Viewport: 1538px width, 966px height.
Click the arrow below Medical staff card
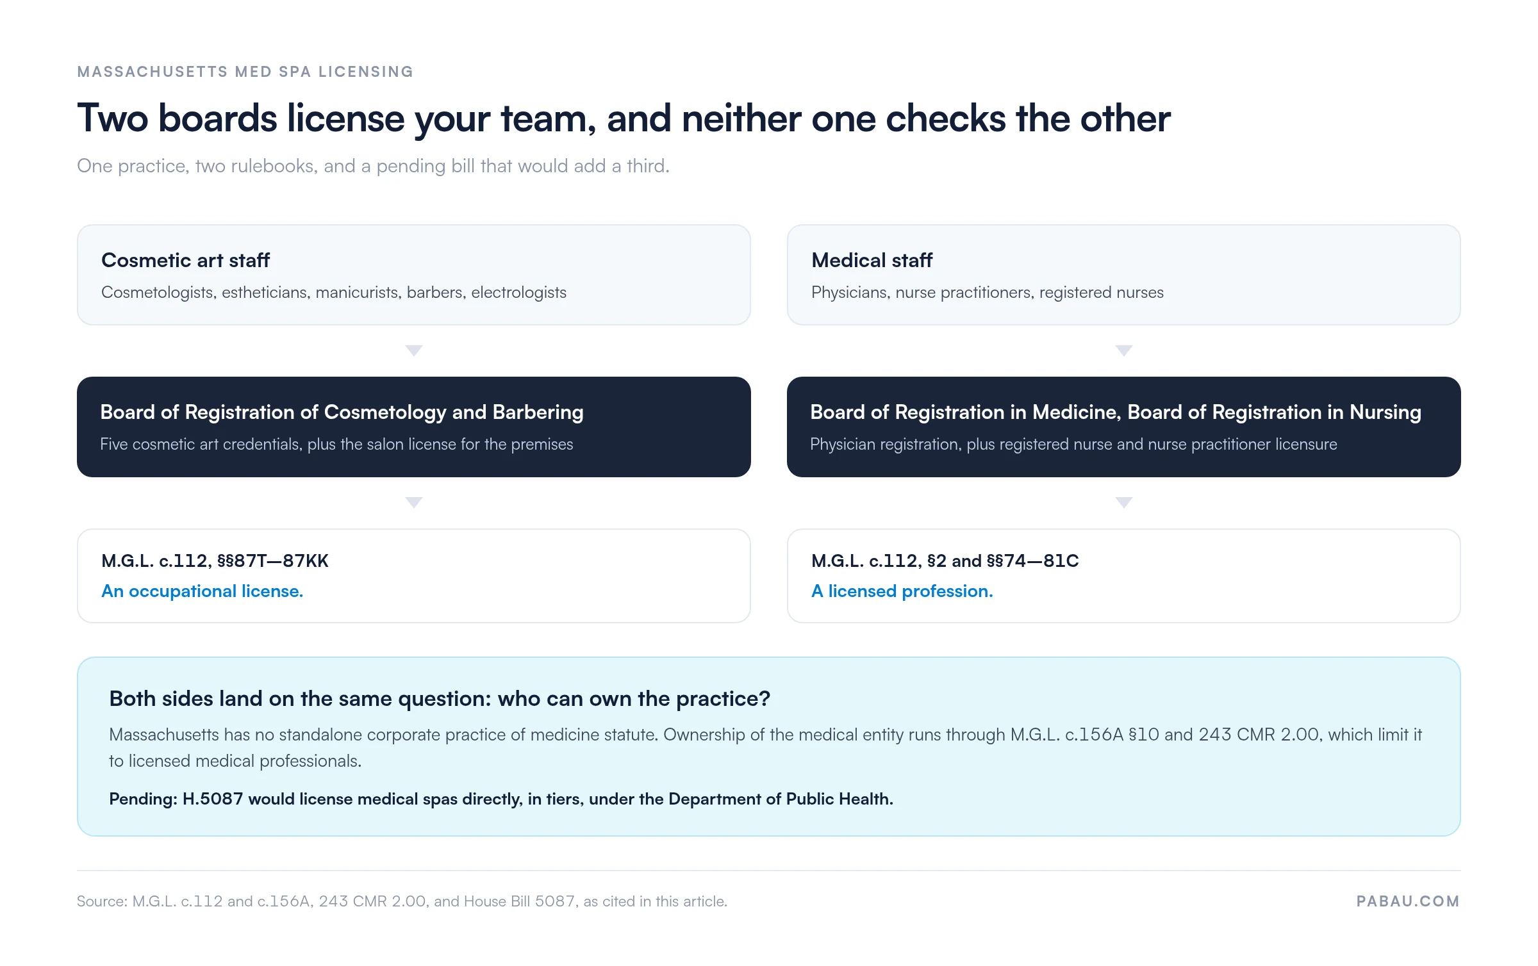(x=1124, y=350)
